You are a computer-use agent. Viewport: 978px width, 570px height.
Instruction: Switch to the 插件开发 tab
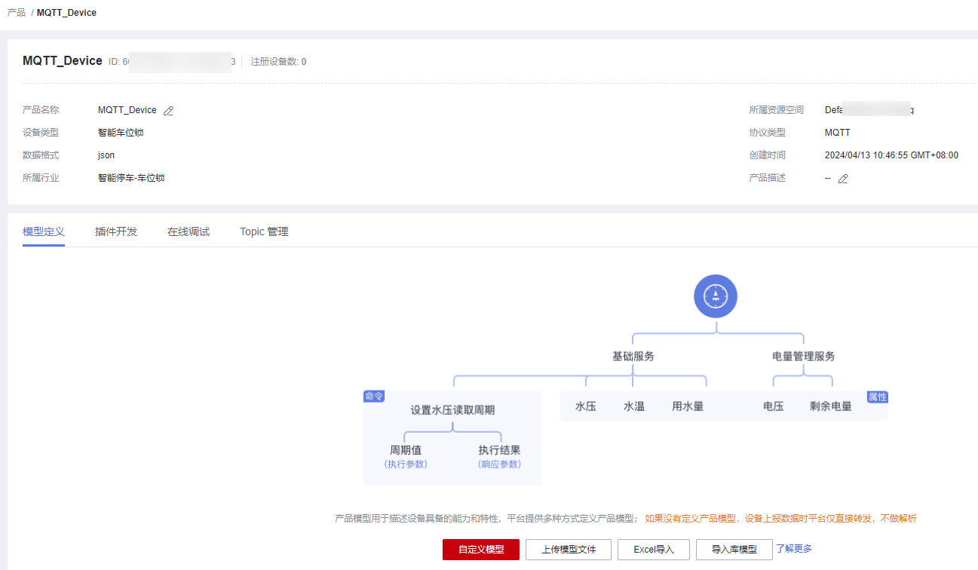(x=116, y=231)
